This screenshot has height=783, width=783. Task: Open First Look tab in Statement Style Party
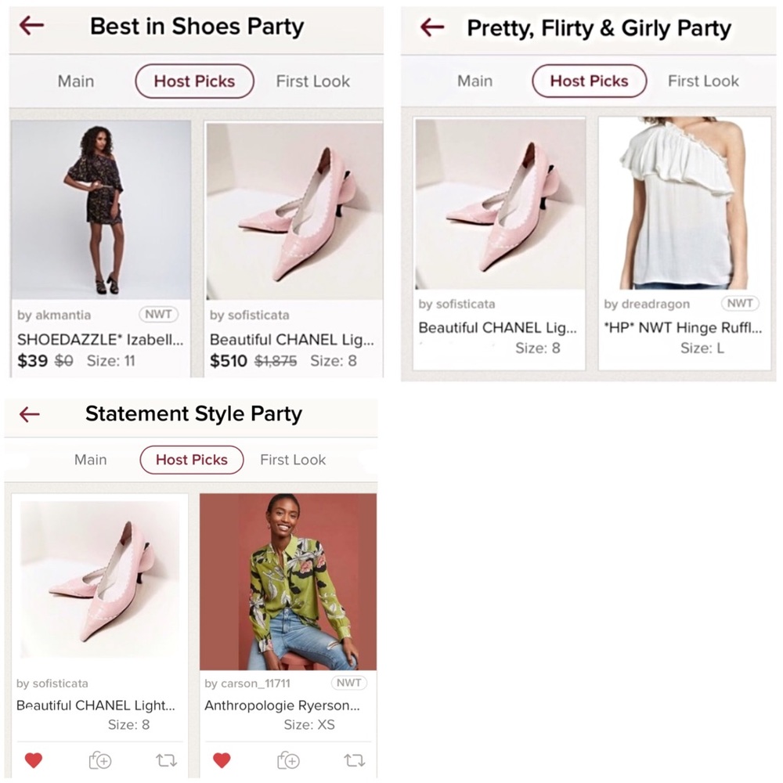(293, 460)
